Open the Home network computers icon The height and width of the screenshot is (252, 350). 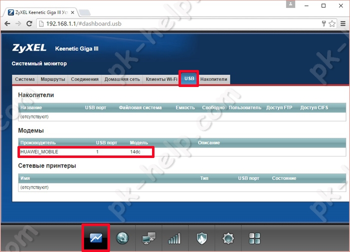[149, 238]
